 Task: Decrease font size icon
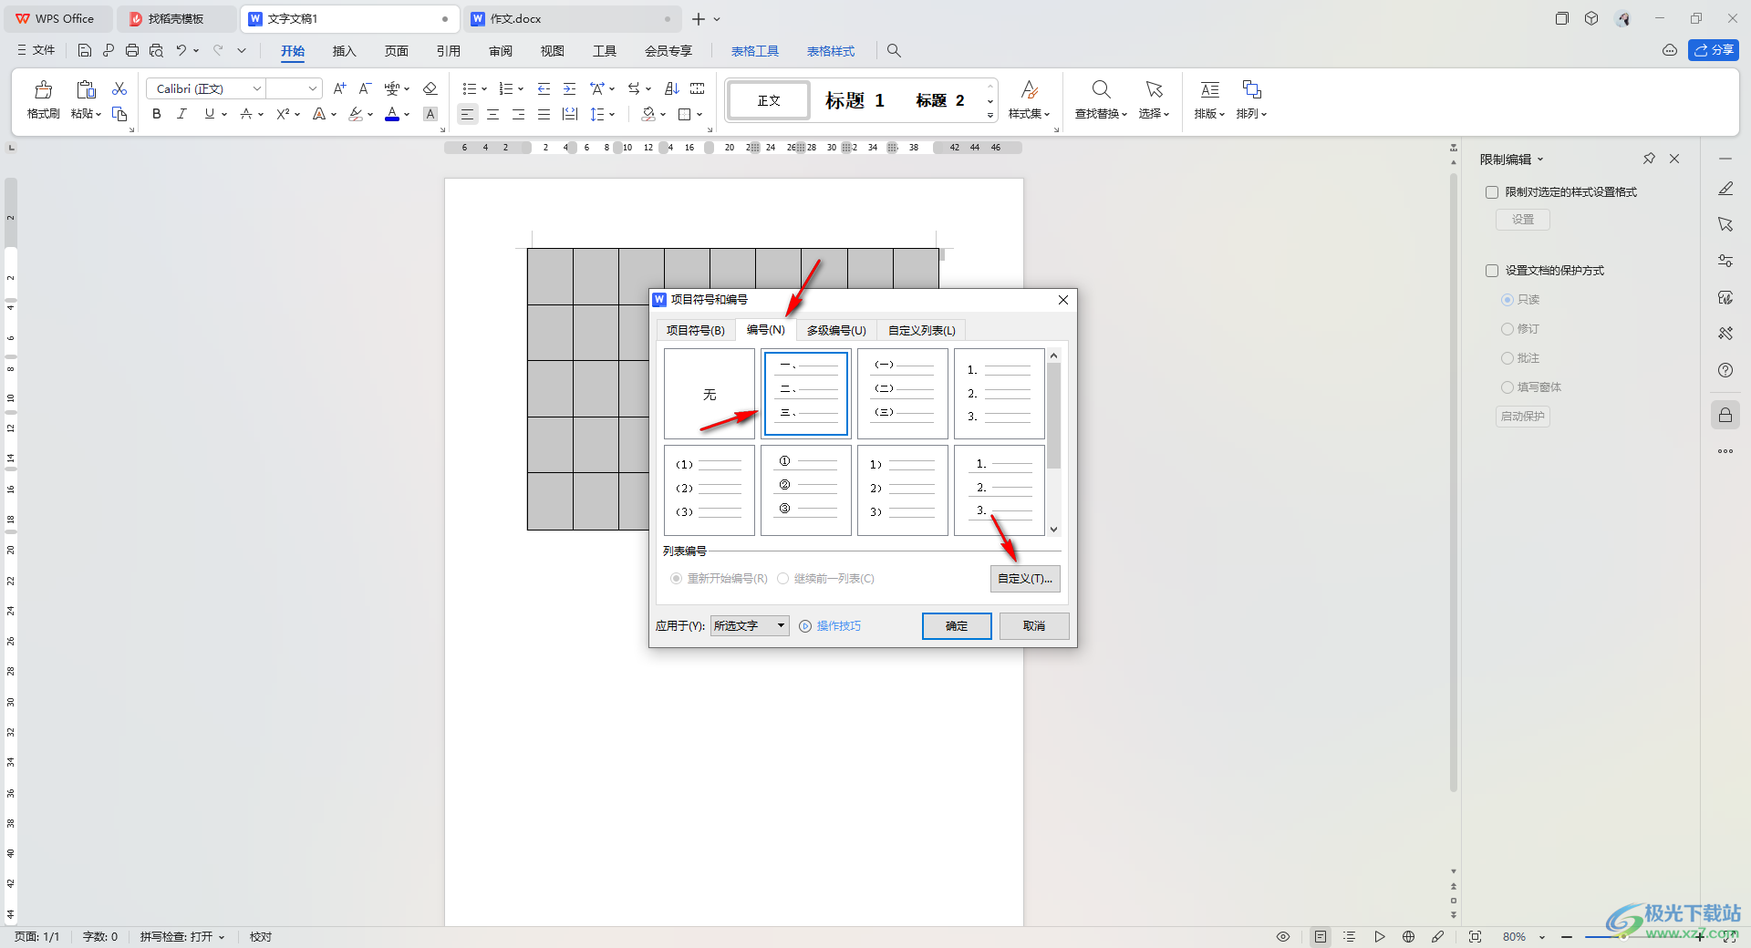(365, 88)
